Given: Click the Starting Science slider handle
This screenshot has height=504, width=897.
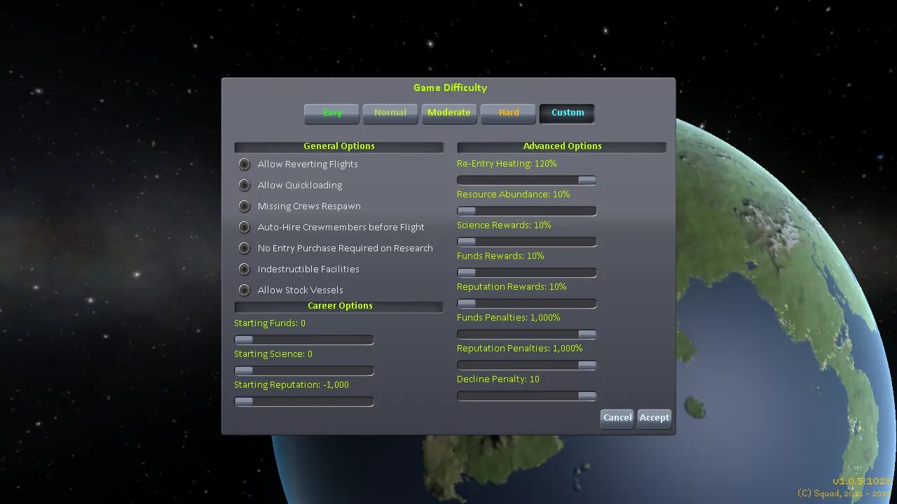Looking at the screenshot, I should (x=244, y=371).
